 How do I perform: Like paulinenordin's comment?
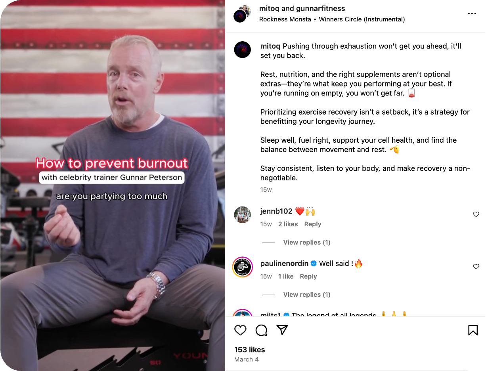[476, 267]
